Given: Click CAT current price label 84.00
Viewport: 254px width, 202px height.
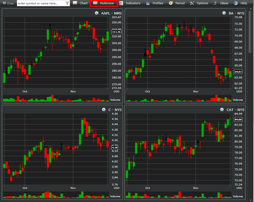Looking at the screenshot, I should click(238, 119).
